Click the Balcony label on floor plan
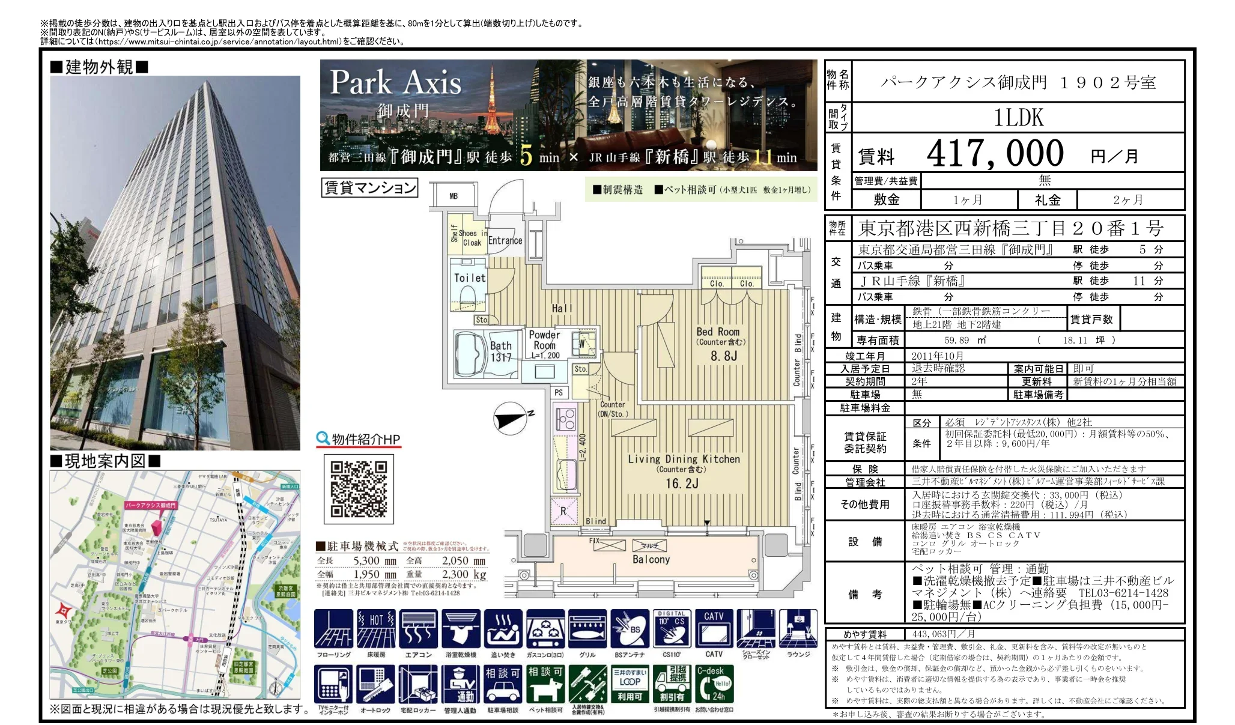 651,559
